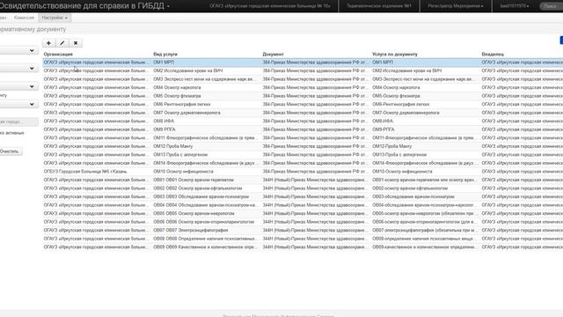Click the Владелец cell in the ОМ9 РПГА row
The height and width of the screenshot is (317, 563).
522,129
